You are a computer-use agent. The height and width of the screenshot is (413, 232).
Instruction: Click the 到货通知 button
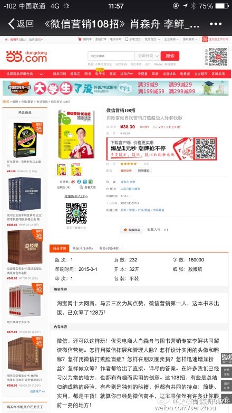click(x=143, y=171)
